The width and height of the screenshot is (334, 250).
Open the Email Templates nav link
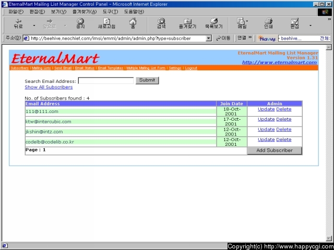point(111,68)
